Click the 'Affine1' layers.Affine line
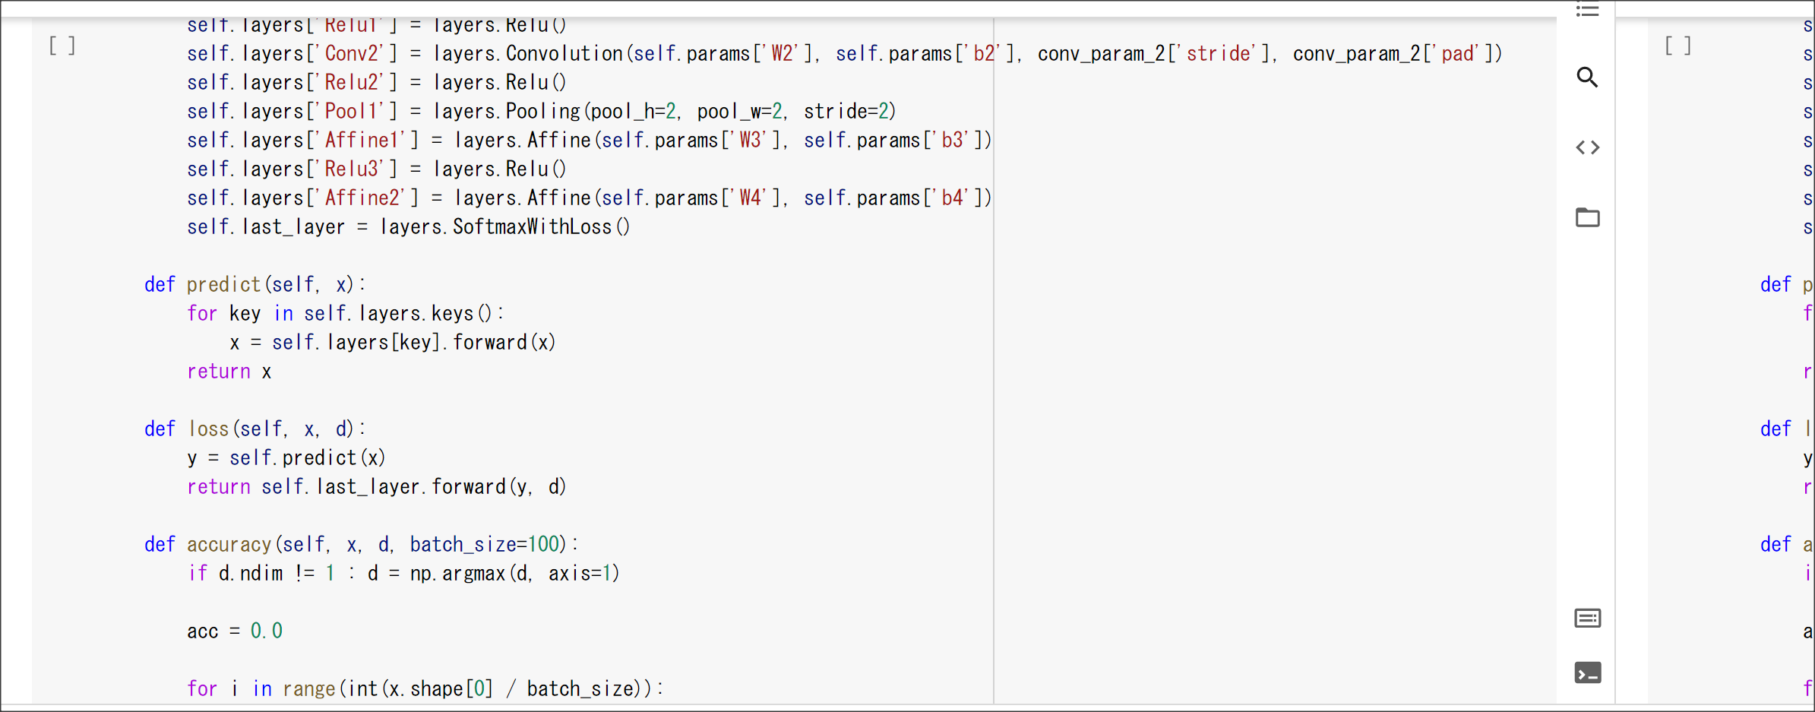This screenshot has height=712, width=1815. point(590,141)
